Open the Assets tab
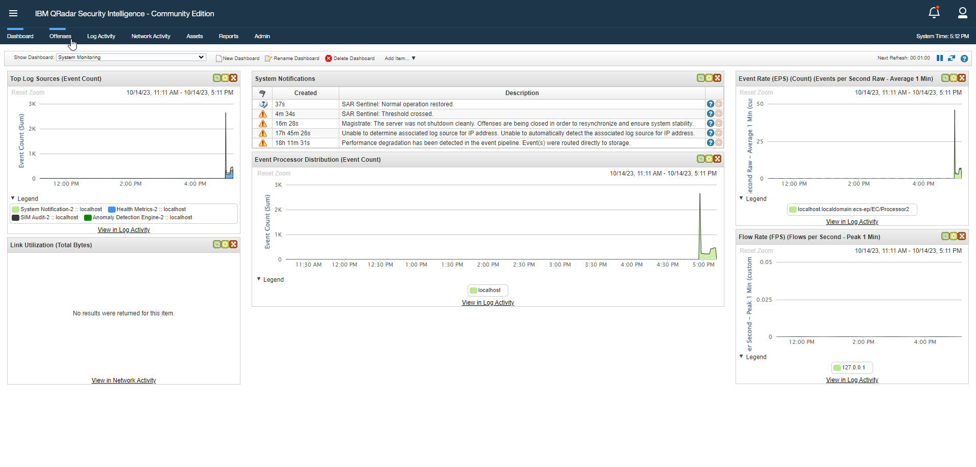The height and width of the screenshot is (467, 976). point(195,36)
